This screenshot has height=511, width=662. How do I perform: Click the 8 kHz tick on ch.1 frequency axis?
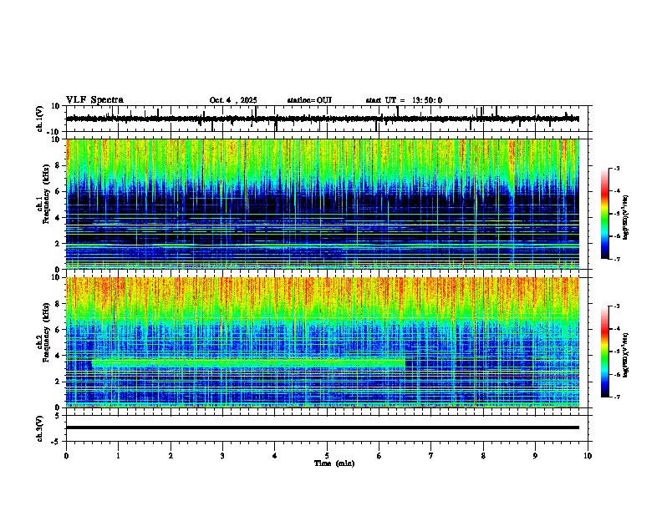[58, 165]
